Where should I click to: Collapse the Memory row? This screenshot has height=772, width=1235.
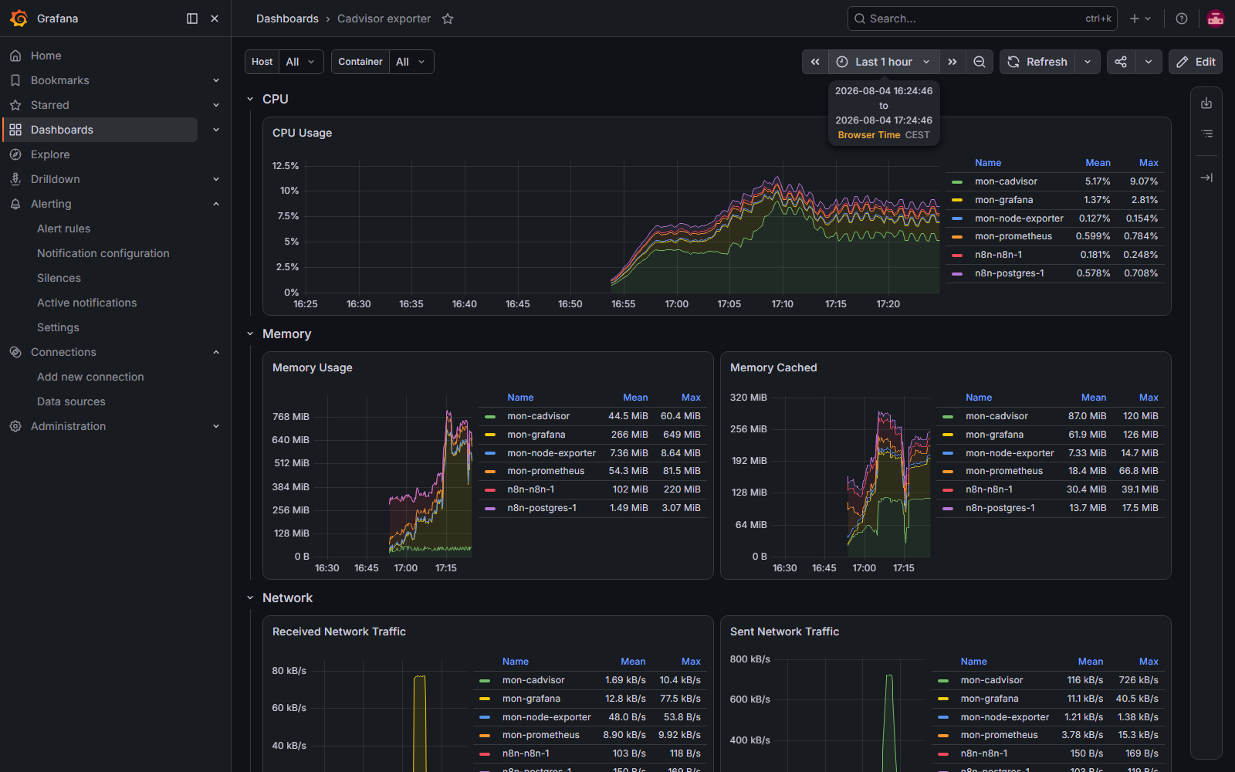250,334
